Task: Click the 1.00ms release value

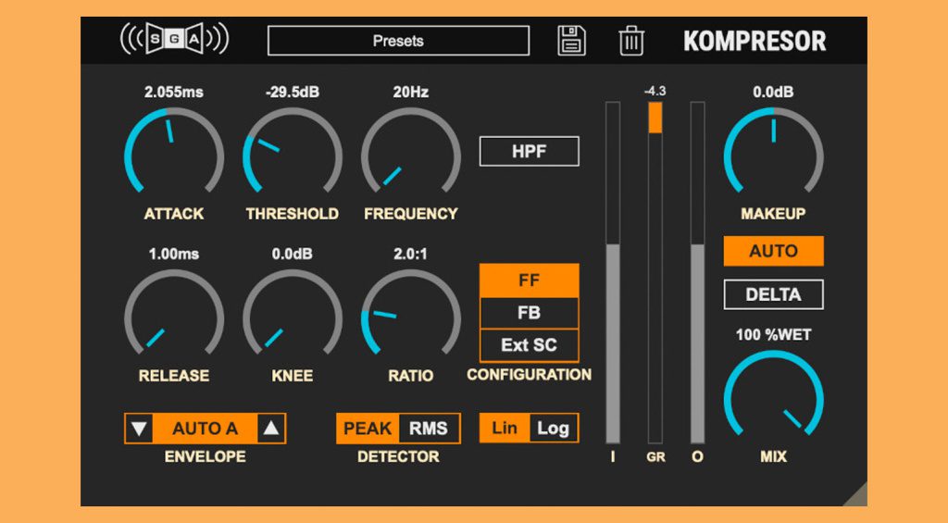Action: coord(174,254)
